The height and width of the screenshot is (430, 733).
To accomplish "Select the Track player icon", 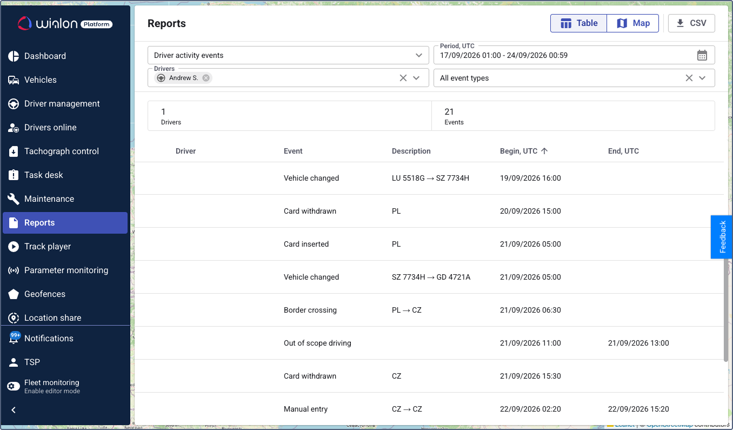I will click(14, 247).
